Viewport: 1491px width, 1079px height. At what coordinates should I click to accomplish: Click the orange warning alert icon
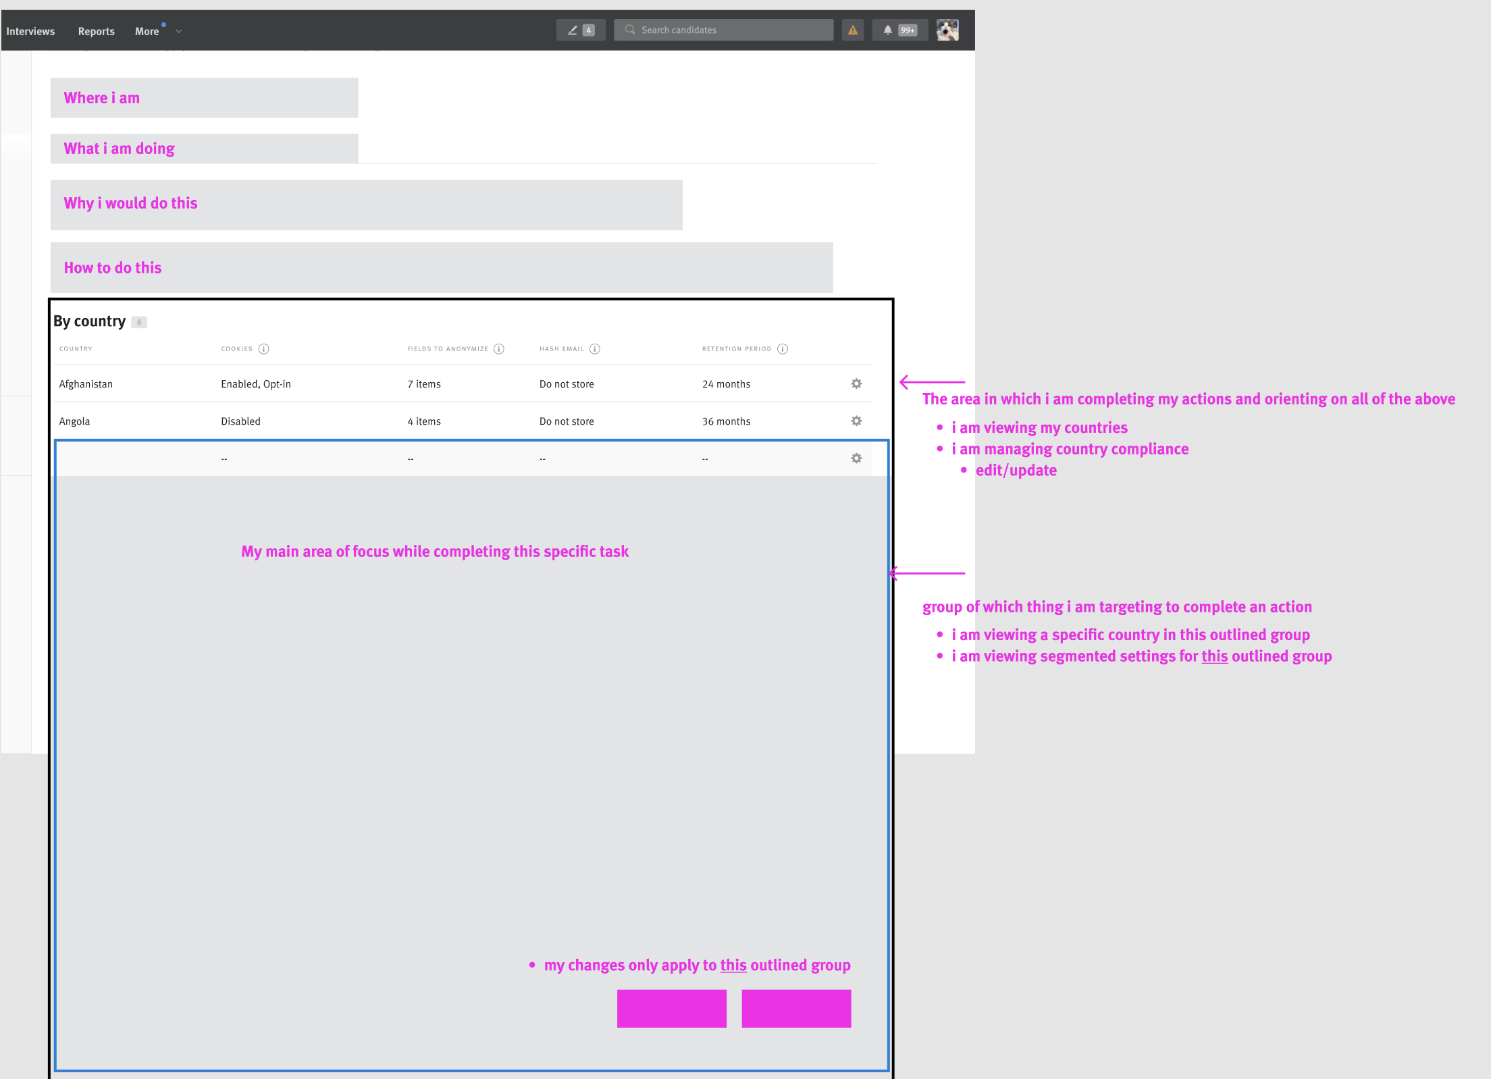tap(853, 30)
